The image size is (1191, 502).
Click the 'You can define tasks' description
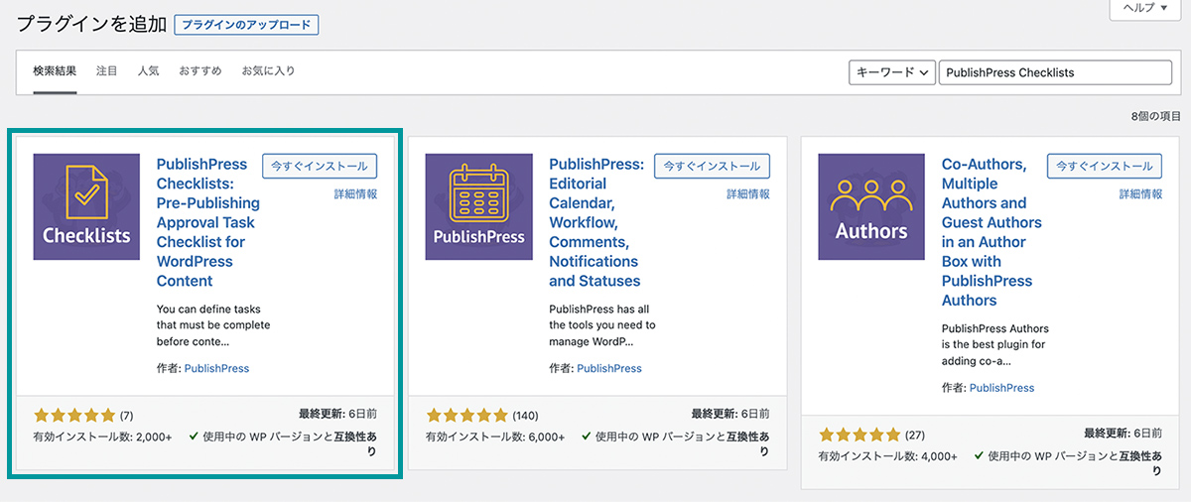tap(213, 325)
